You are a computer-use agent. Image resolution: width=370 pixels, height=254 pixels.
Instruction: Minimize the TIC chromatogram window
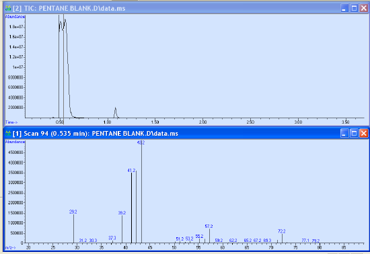tap(344, 9)
